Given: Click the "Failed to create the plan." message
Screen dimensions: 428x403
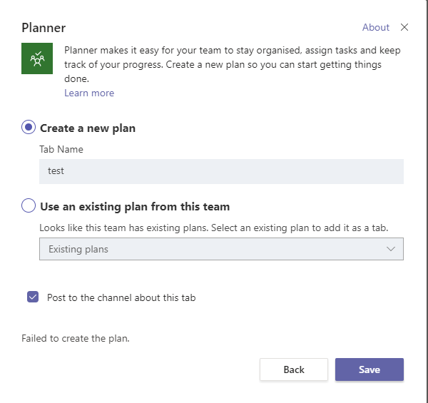Looking at the screenshot, I should [x=76, y=338].
